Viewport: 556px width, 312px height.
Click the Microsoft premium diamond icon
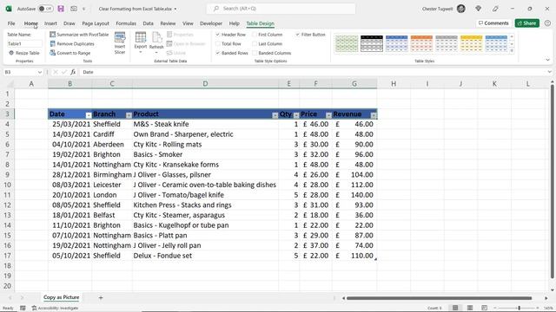[479, 9]
